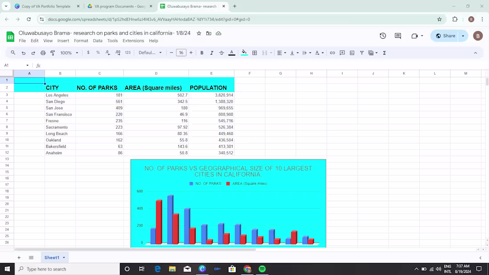Toggle bold formatting
489x275 pixels.
pyautogui.click(x=201, y=52)
